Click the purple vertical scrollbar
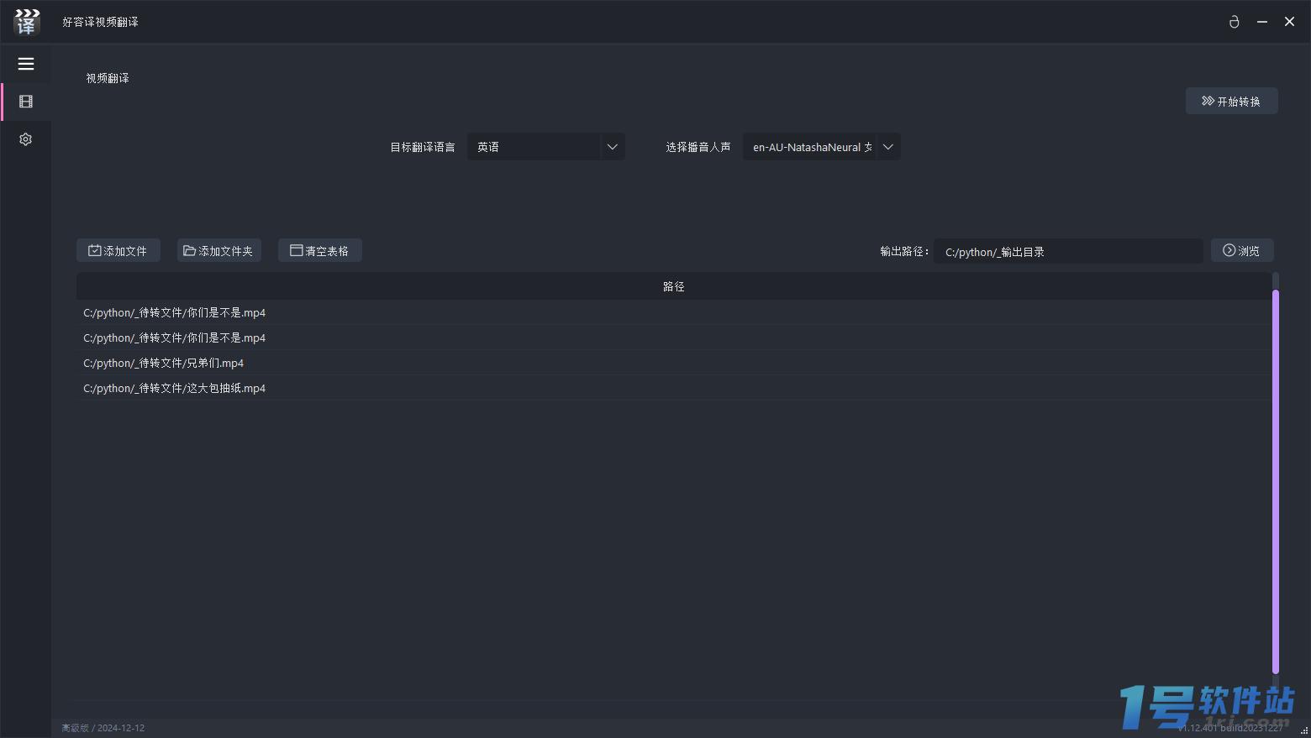The image size is (1311, 738). 1276,482
